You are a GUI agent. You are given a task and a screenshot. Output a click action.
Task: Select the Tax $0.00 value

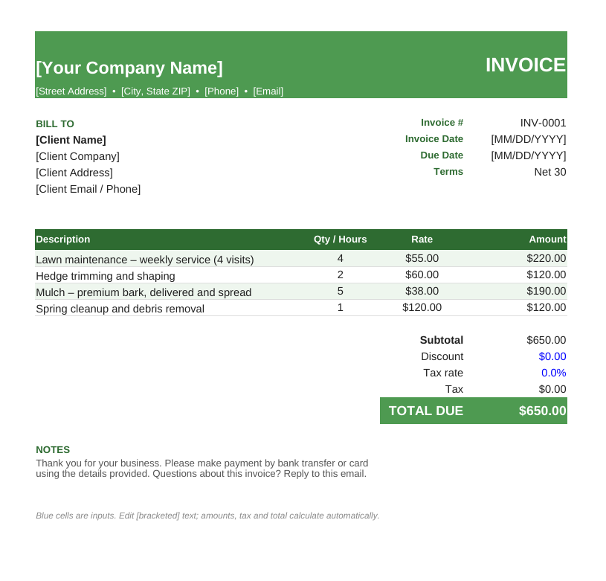[552, 389]
